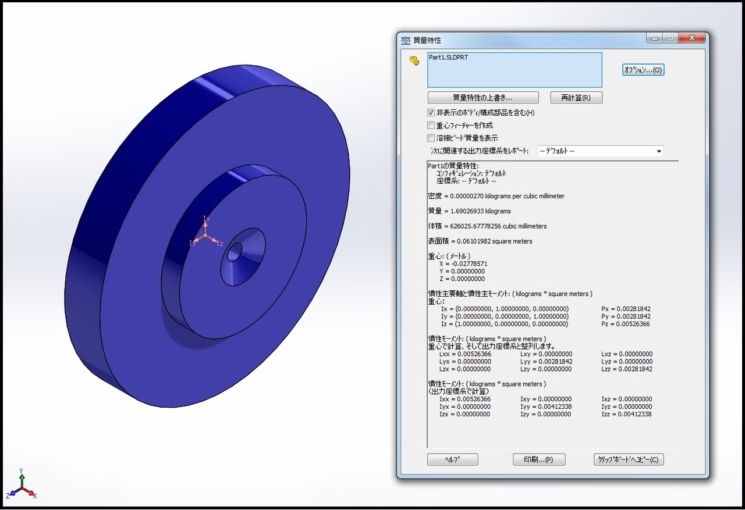Click the Ixx = 0.00526366 value
Viewport: 745px width, 510px height.
click(x=464, y=400)
